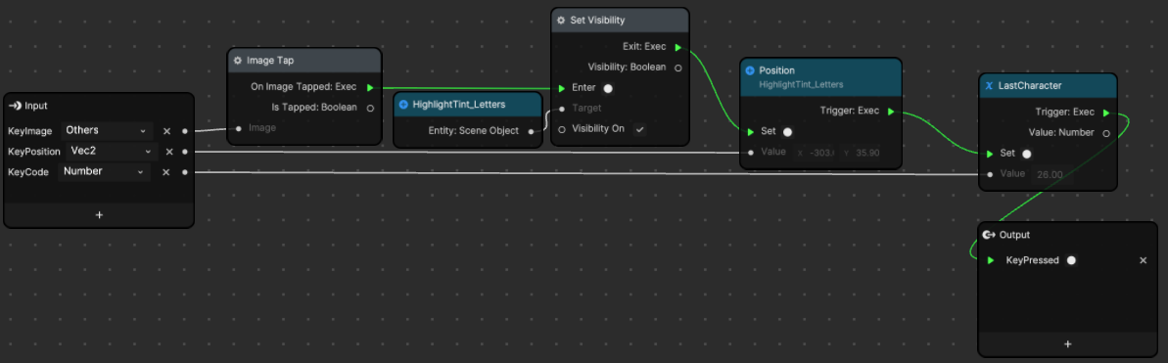Click the Output node arrow icon
1168x363 pixels.
point(989,234)
